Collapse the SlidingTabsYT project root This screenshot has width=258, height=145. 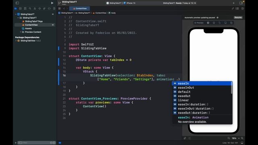tap(16, 14)
